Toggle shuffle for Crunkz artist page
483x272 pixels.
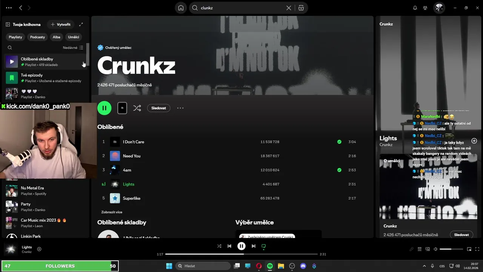point(137,108)
